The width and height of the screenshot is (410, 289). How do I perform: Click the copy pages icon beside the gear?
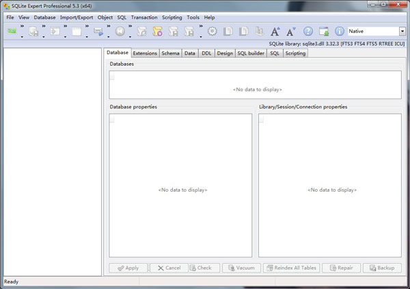228,32
